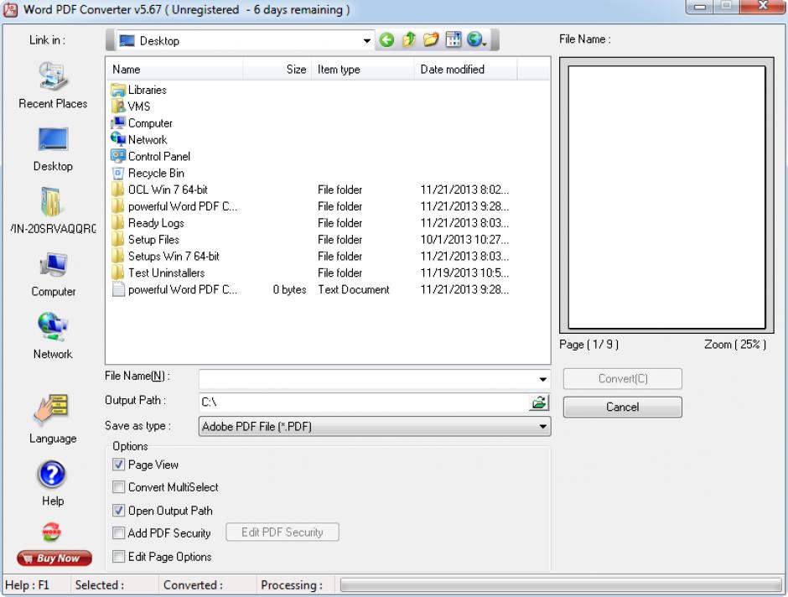The image size is (788, 597).
Task: Open the View menu icon
Action: tap(454, 40)
